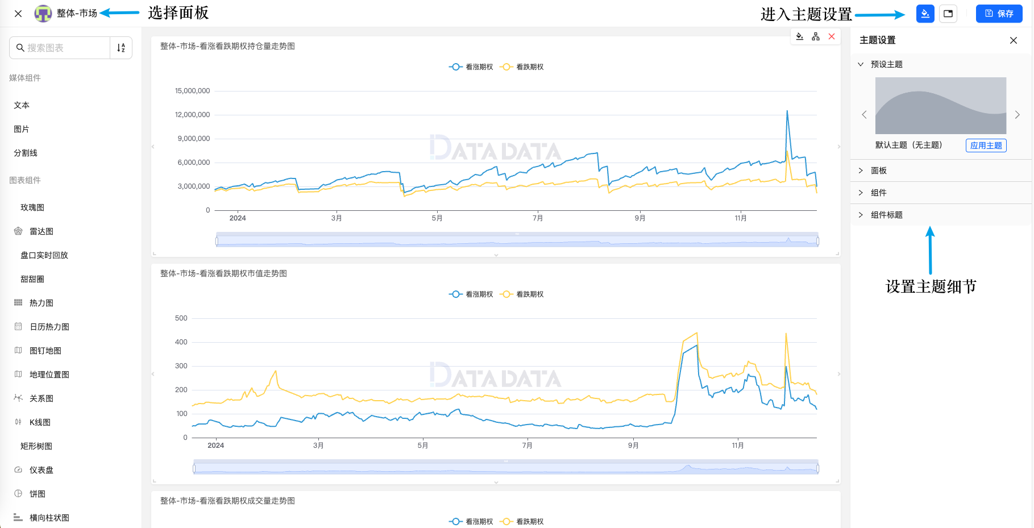Show the next preset theme arrow

1018,115
